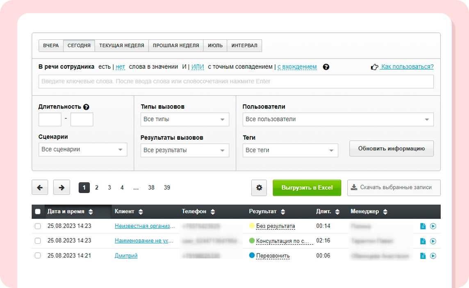Switch to the ПРОШЛАЯ НЕДЕЛЯ tab
Screen dimensions: 469x288
click(x=176, y=46)
